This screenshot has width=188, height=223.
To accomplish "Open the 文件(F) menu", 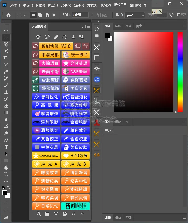I will (15, 5).
